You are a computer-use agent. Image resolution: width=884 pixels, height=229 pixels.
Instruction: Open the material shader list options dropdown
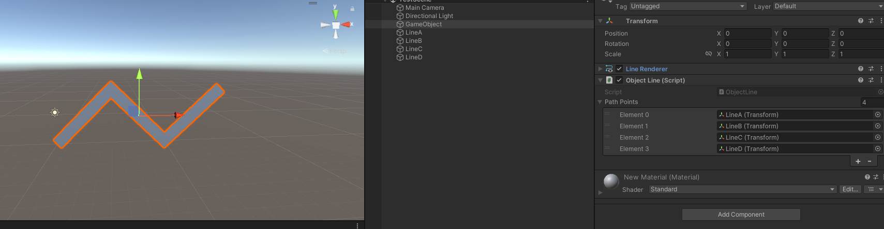tap(874, 190)
